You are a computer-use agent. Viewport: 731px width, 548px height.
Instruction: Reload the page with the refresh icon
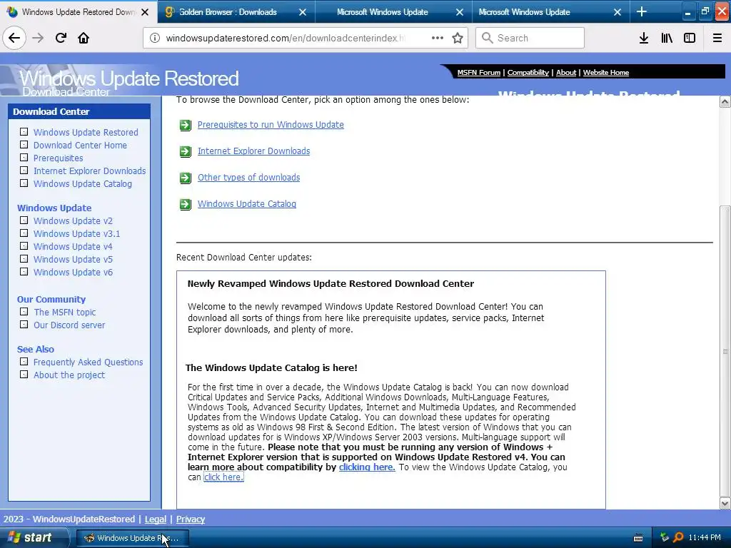tap(61, 39)
